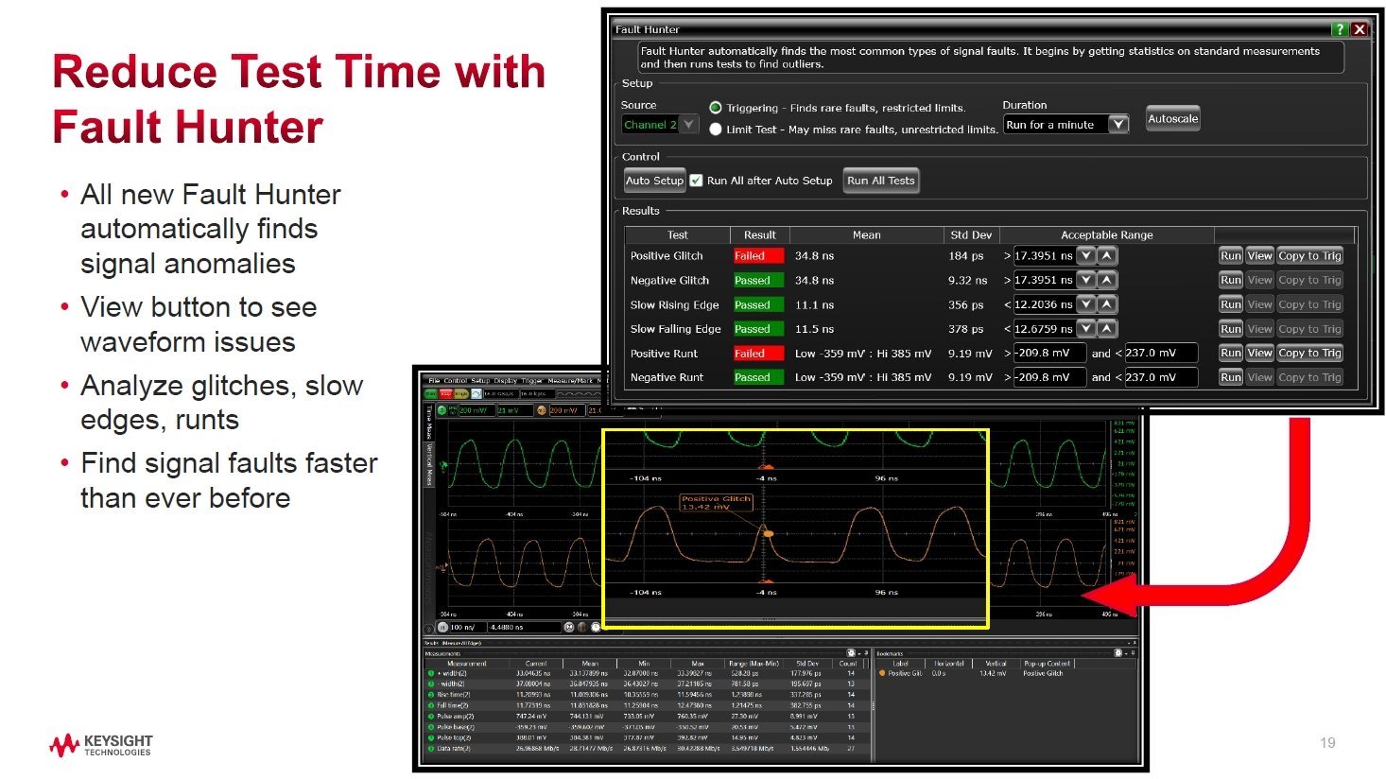This screenshot has width=1386, height=779.
Task: Click the Failed result for Positive Runt
Action: point(758,353)
